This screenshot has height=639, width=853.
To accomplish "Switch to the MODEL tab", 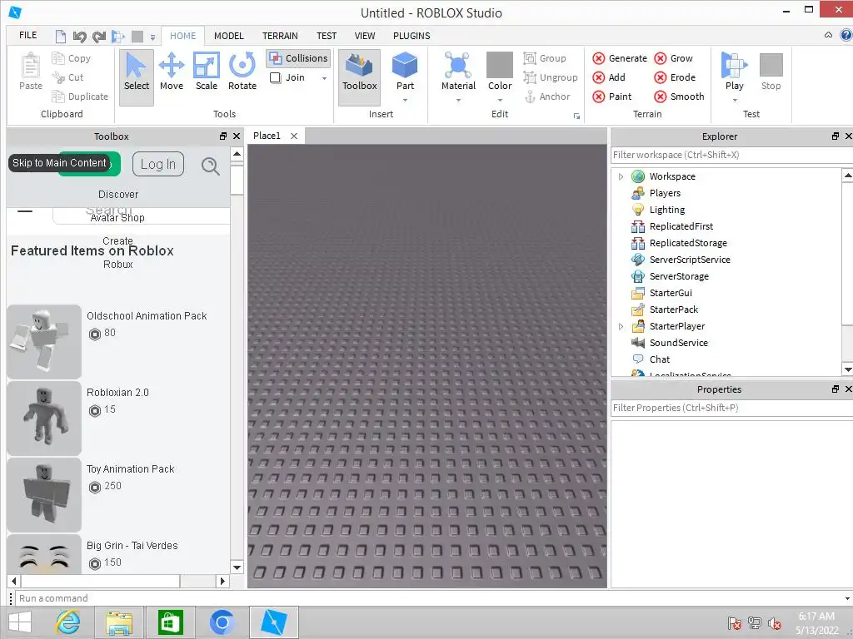I will click(x=228, y=36).
